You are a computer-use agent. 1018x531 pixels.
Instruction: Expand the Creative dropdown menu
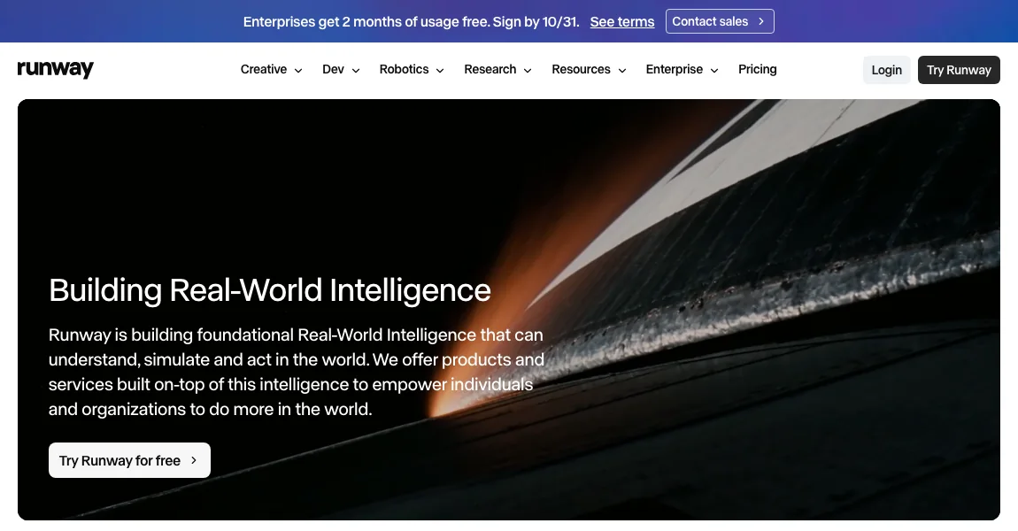[272, 69]
